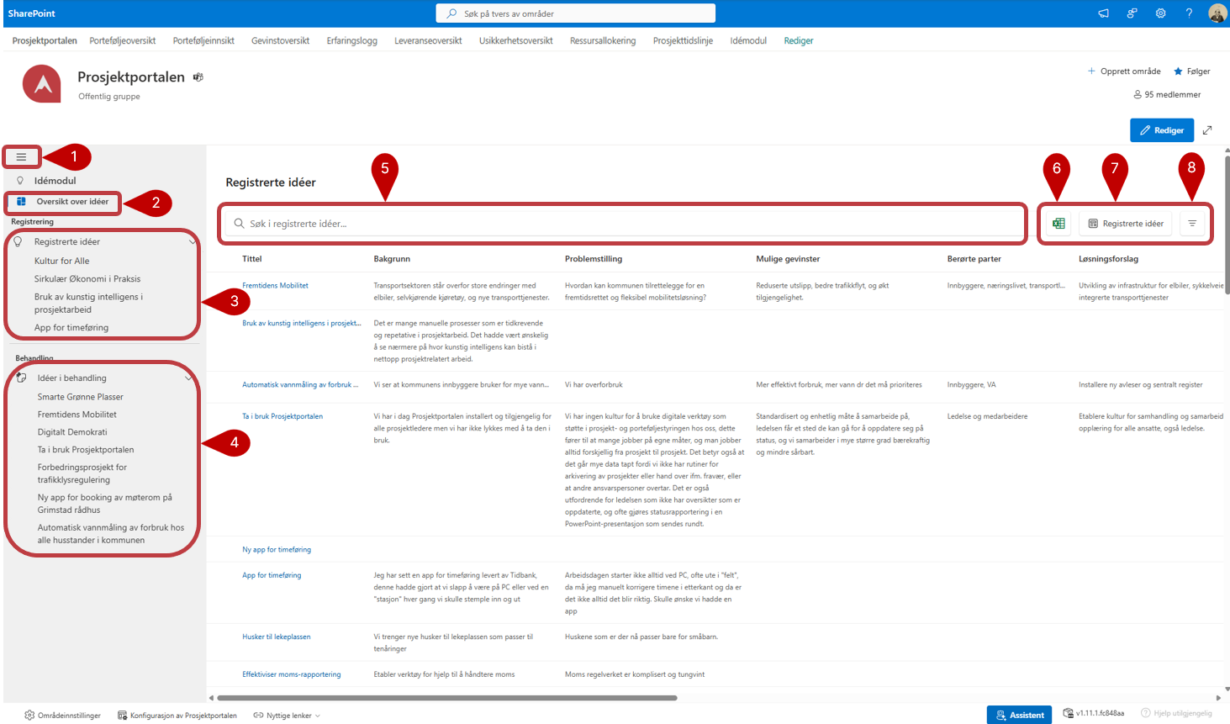This screenshot has width=1230, height=724.
Task: Open the filter icon right of Registrerte idéer
Action: point(1192,224)
